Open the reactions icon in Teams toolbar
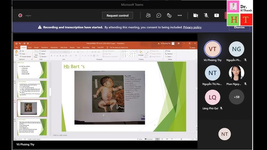The width and height of the screenshot is (267, 150). [169, 16]
